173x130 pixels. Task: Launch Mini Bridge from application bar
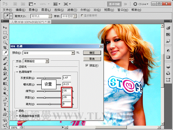coord(23,4)
